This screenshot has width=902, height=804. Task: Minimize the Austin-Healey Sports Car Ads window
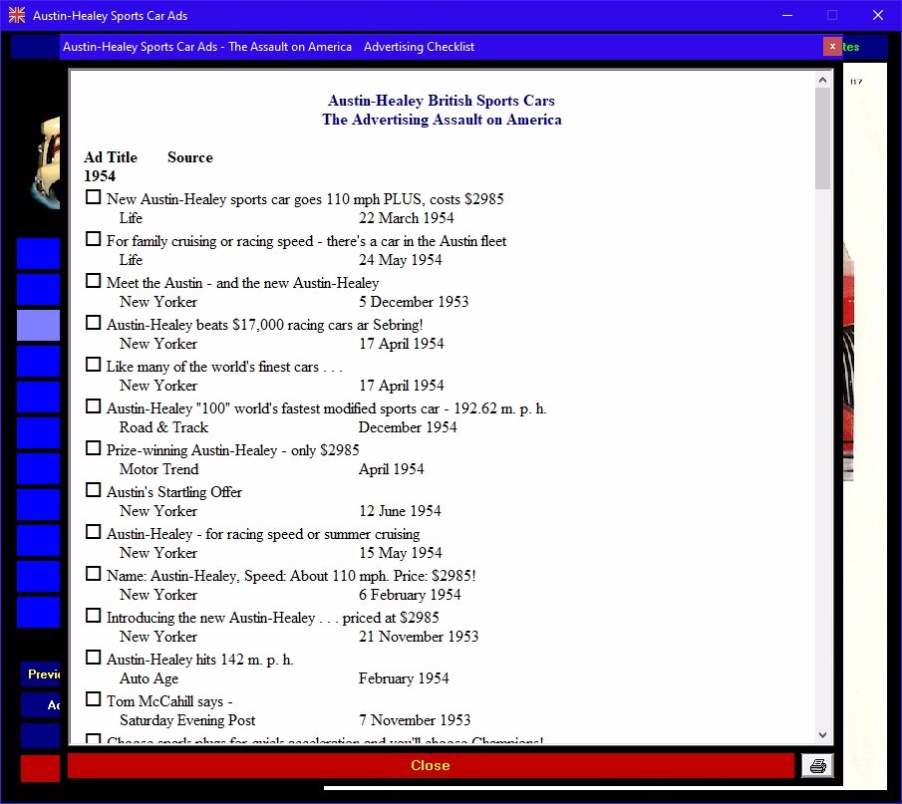point(787,16)
